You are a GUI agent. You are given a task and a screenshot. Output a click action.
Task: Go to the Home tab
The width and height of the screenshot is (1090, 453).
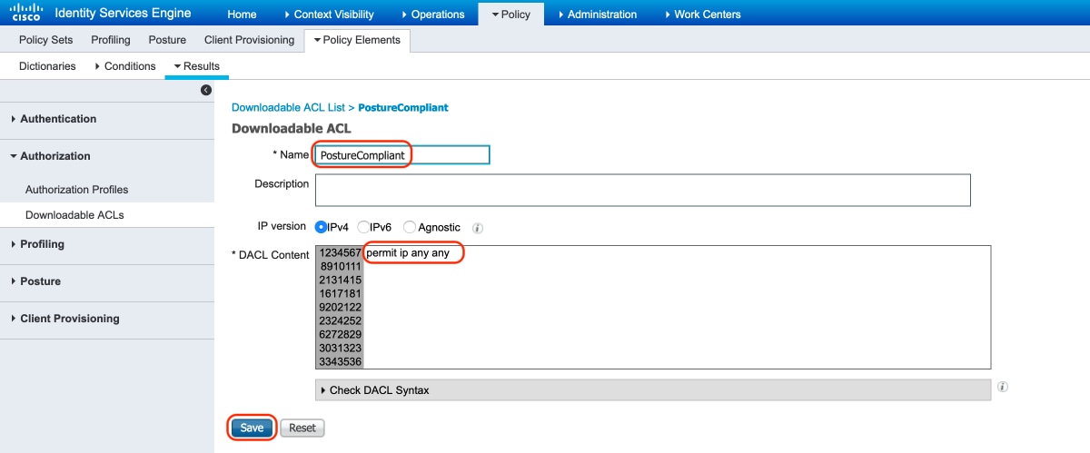(242, 15)
